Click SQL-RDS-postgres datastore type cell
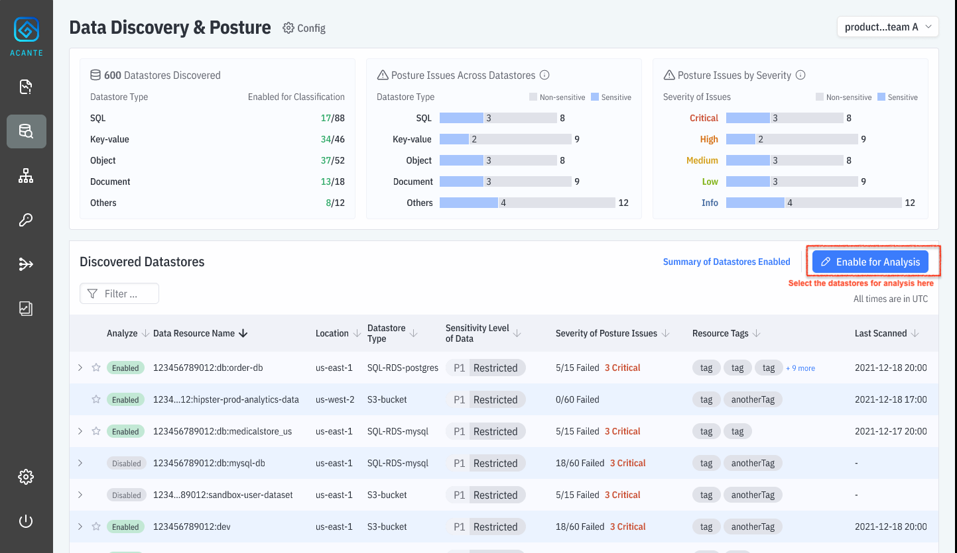The image size is (957, 553). click(x=403, y=368)
